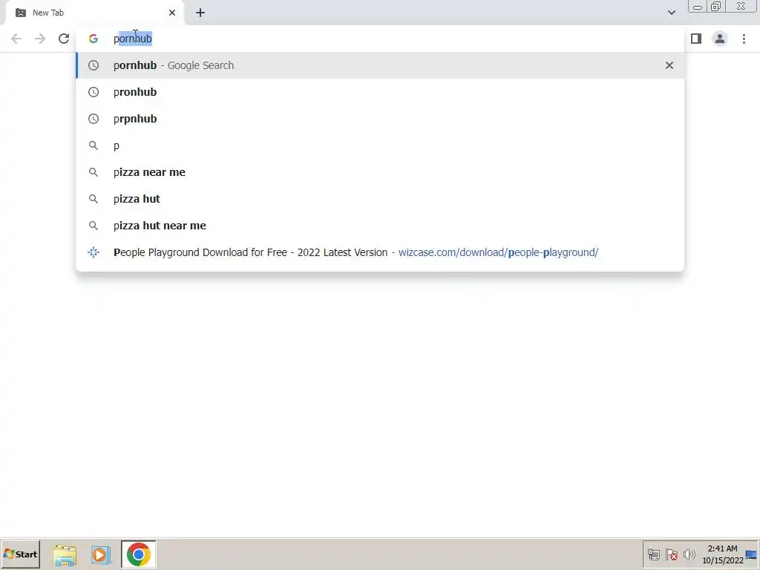Choose 'pizza near me' suggestion
Viewport: 760px width, 570px height.
click(x=381, y=172)
